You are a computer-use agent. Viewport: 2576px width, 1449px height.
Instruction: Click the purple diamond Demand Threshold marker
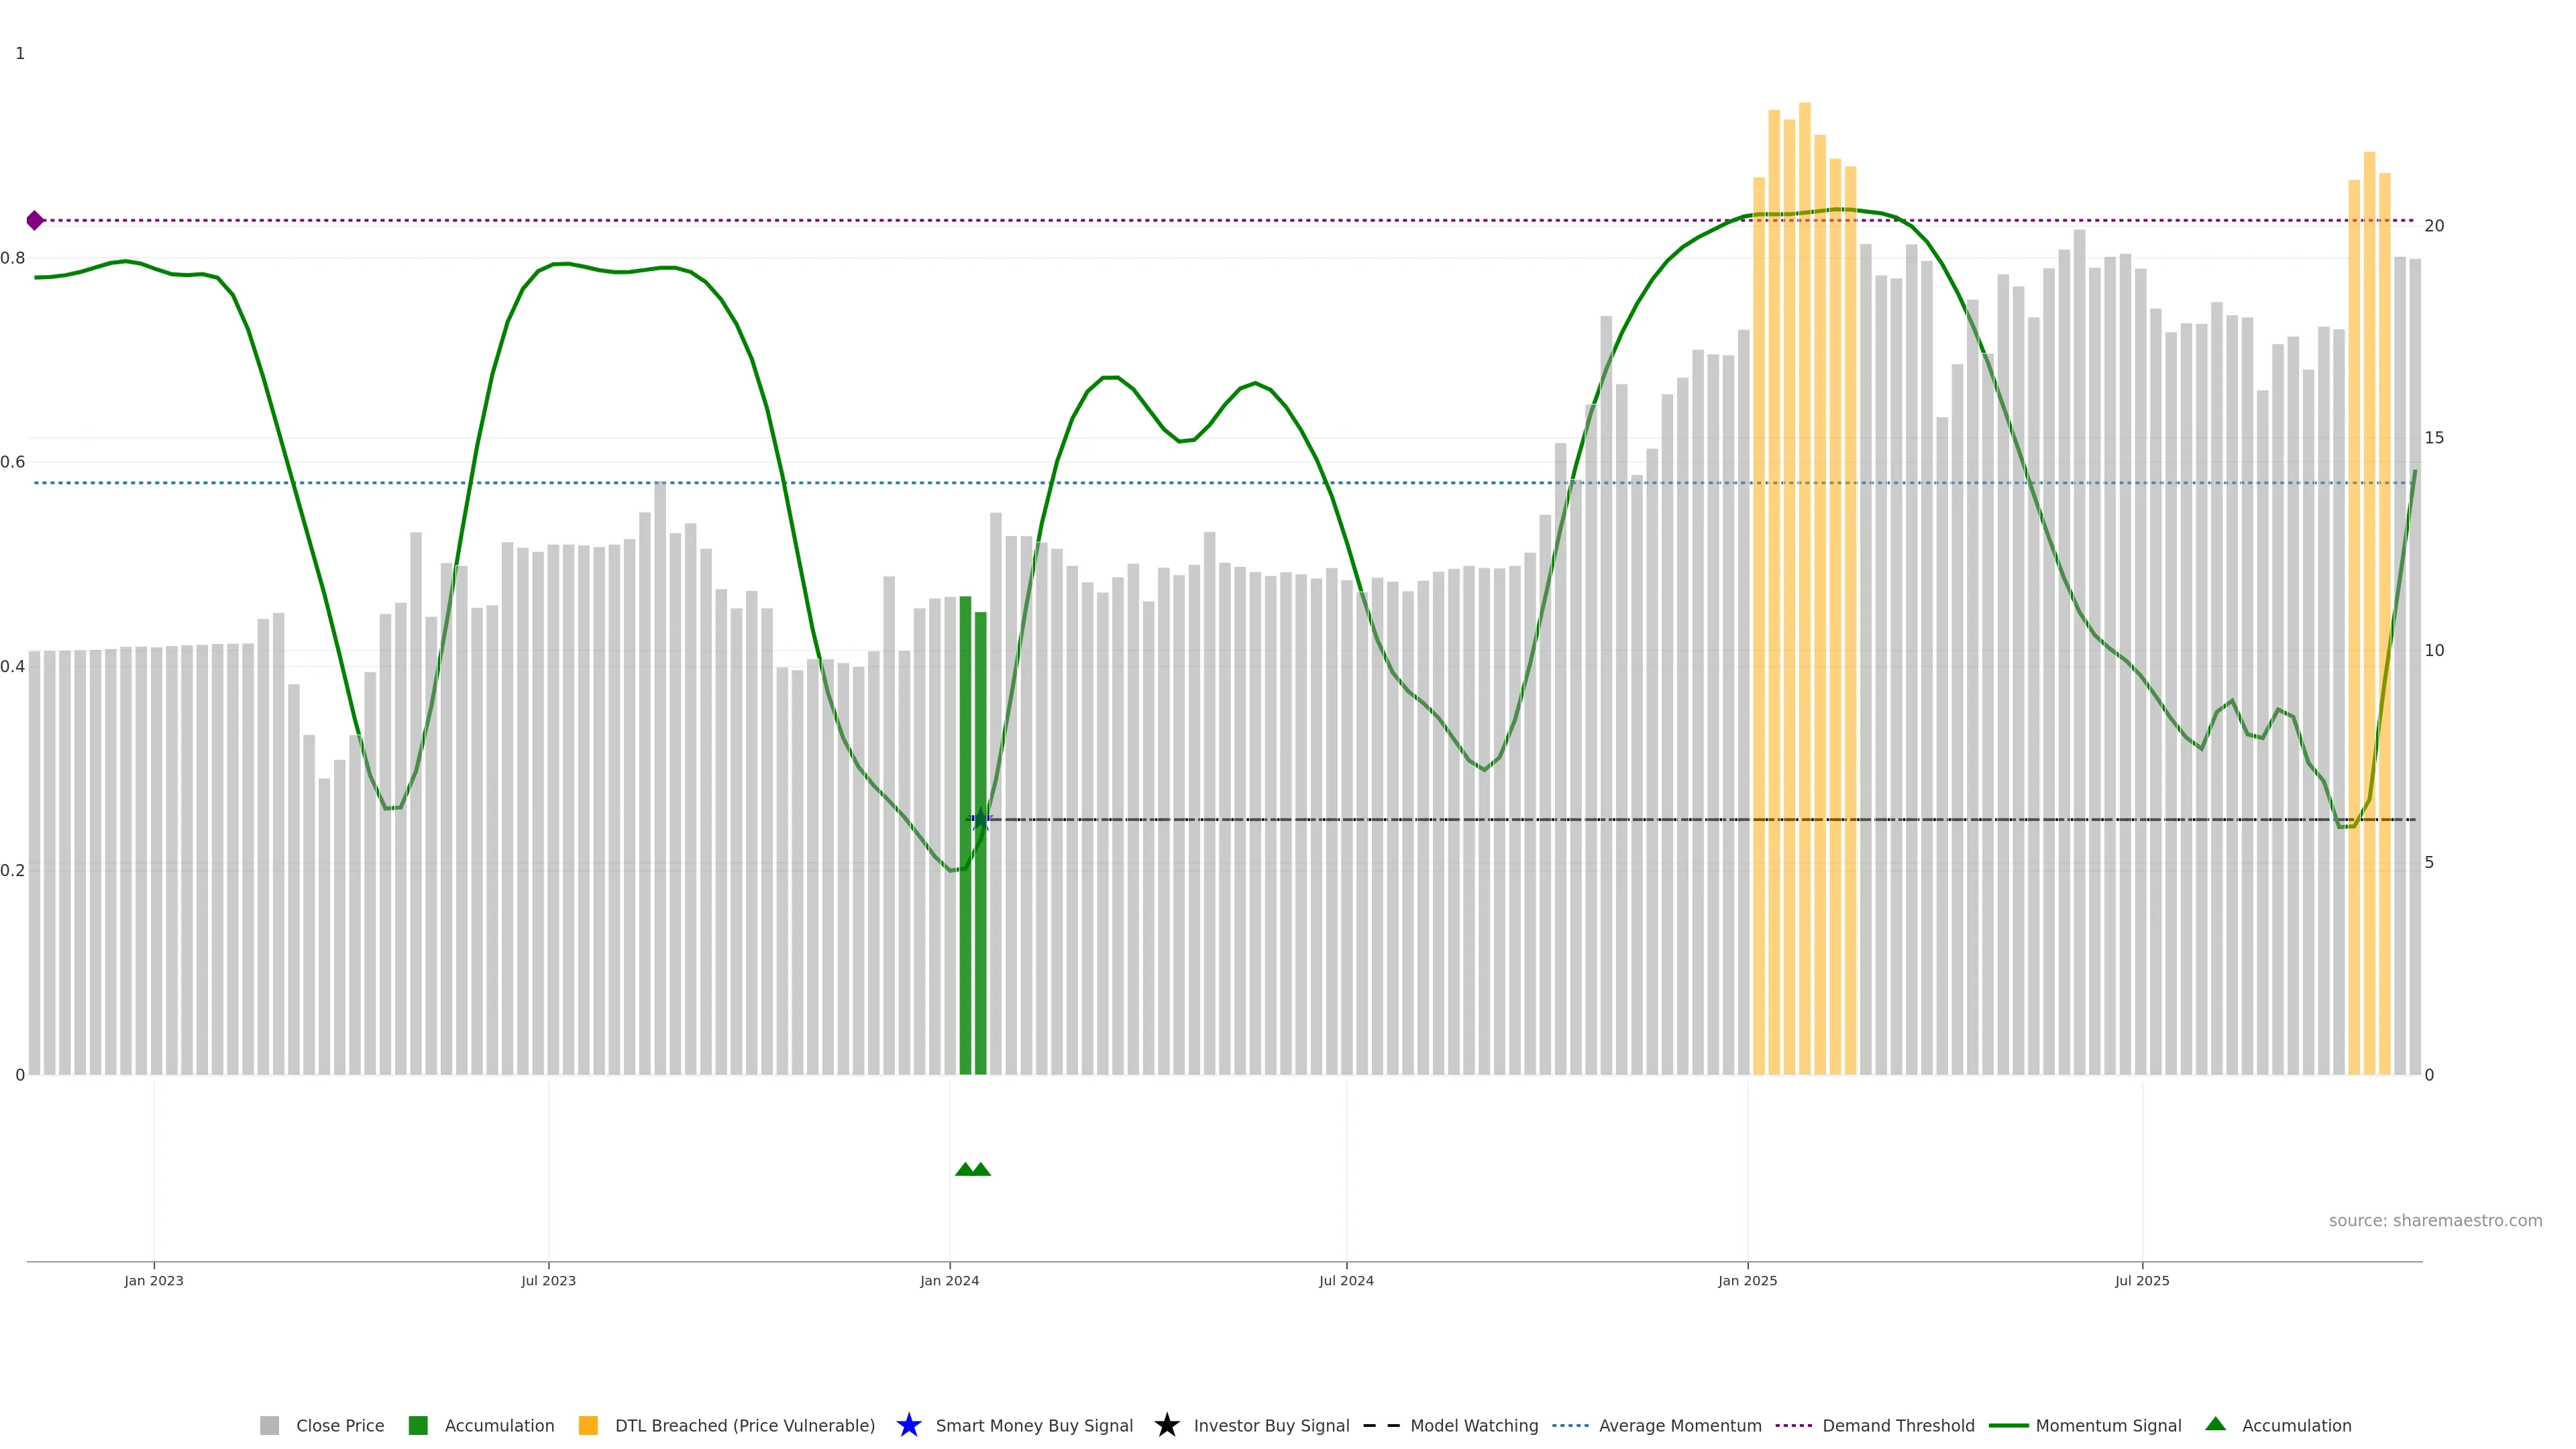(35, 220)
